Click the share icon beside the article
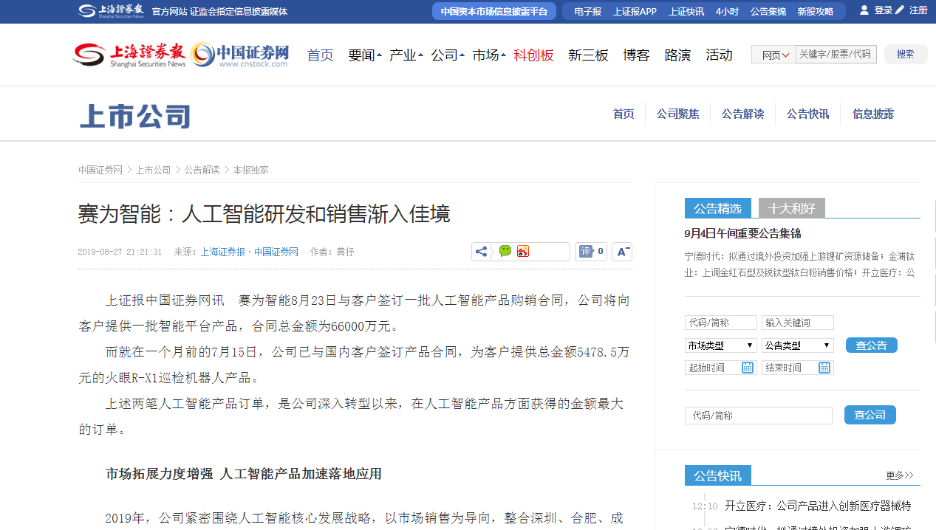936x530 pixels. click(x=482, y=252)
